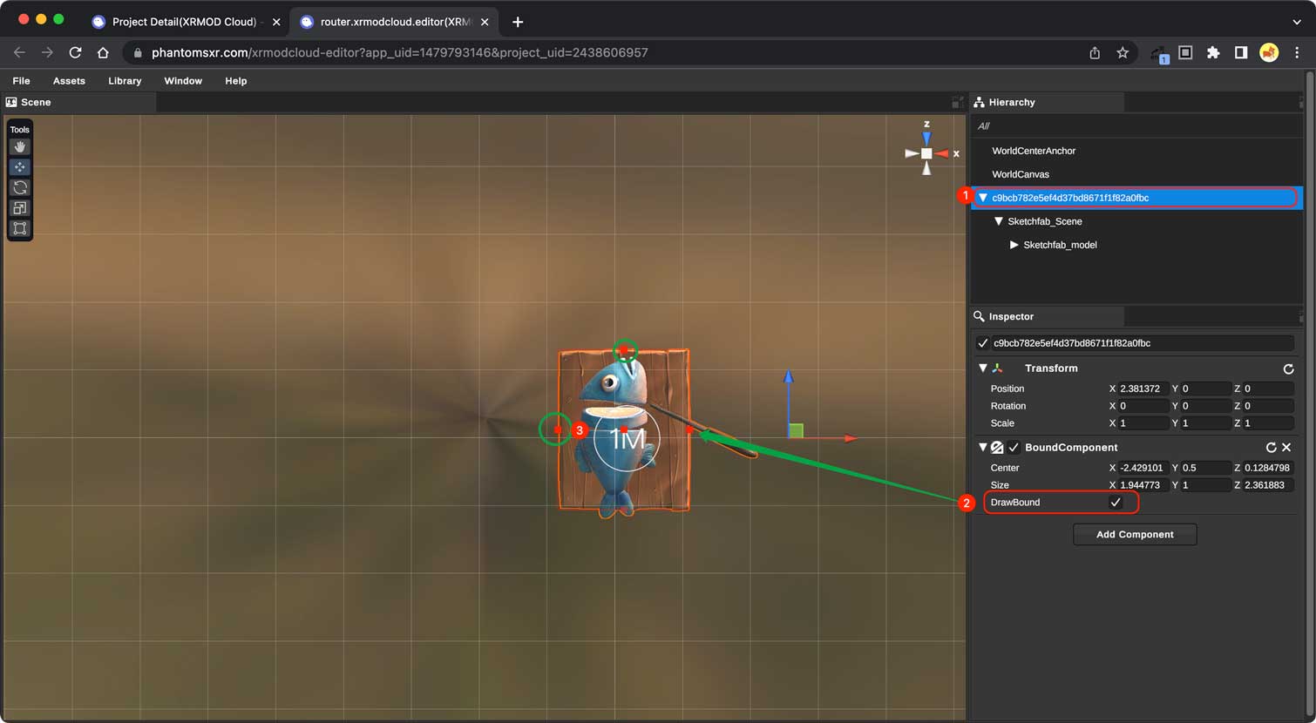Click the scene orientation gizmo center cube
1316x723 pixels.
[926, 153]
